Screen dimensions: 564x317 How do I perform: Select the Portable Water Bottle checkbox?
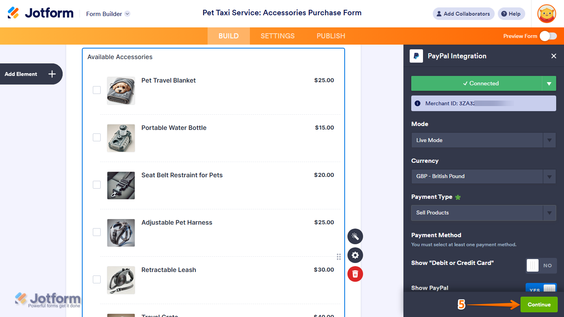(x=97, y=137)
